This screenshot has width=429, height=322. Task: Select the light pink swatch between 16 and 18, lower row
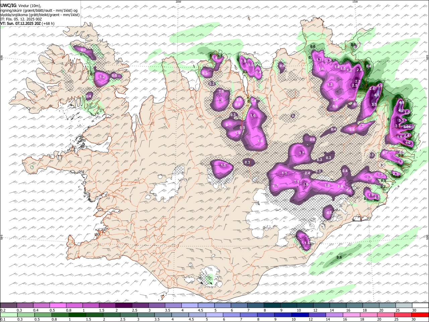coord(351,315)
